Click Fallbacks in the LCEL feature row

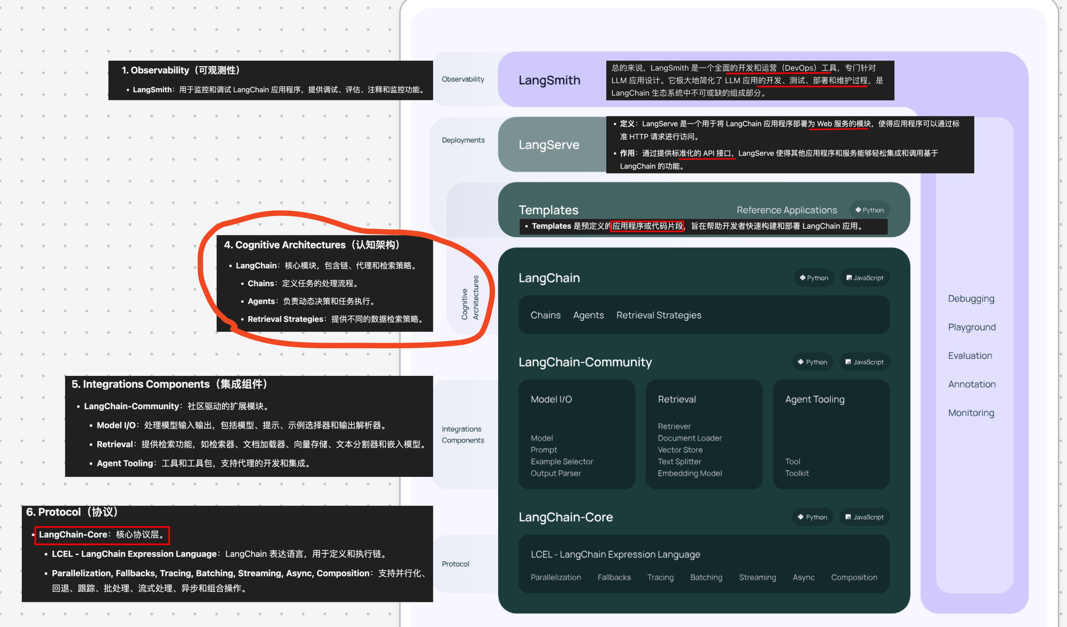(614, 578)
